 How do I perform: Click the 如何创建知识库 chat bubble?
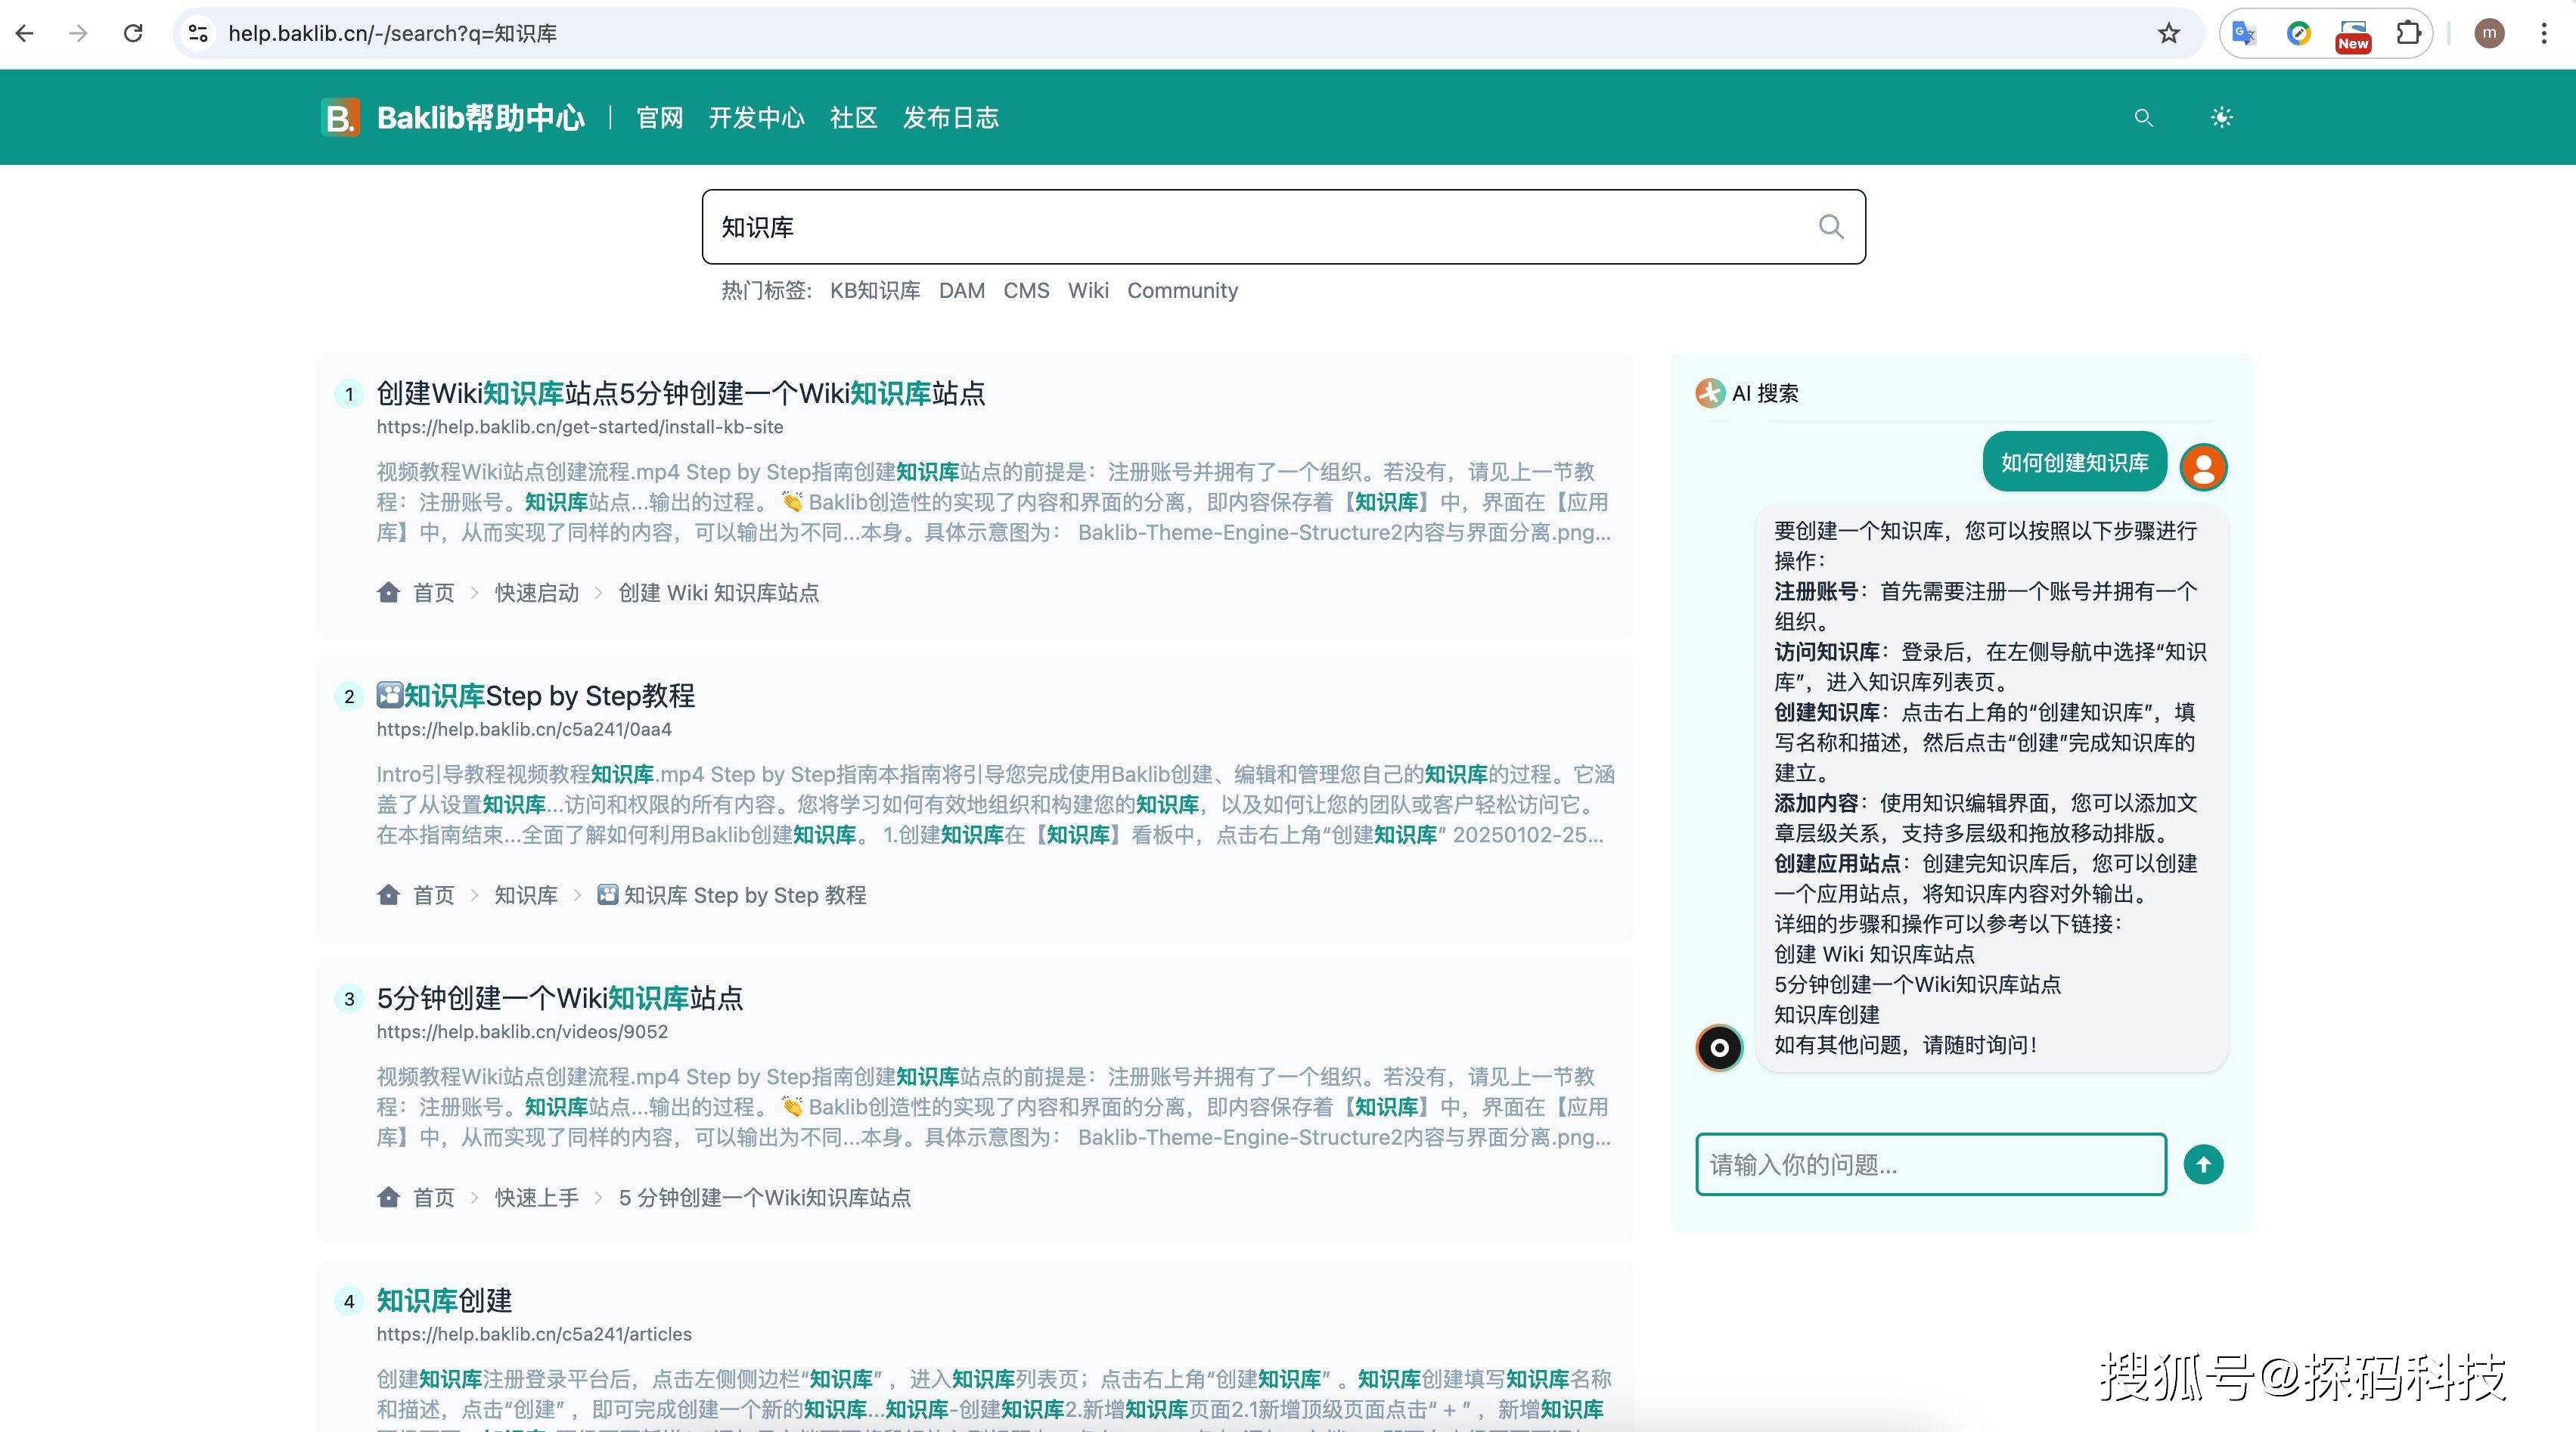[x=2075, y=462]
